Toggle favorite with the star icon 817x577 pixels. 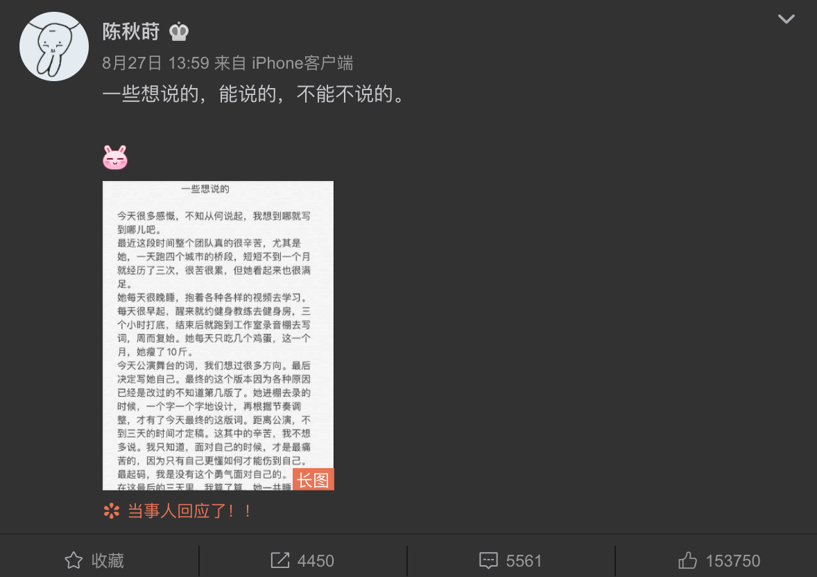(x=74, y=560)
